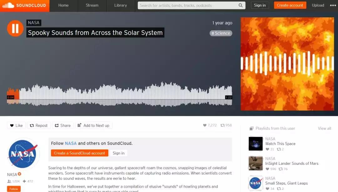The height and width of the screenshot is (192, 338).
Task: Open the Library section
Action: (x=120, y=5)
